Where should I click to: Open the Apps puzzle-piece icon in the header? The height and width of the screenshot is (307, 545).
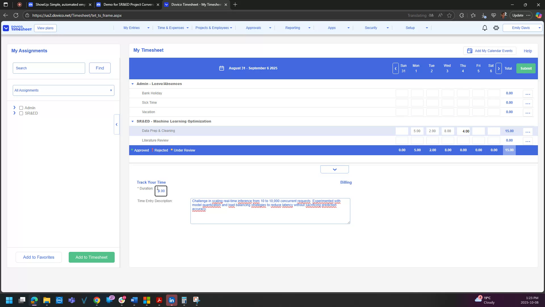496,28
